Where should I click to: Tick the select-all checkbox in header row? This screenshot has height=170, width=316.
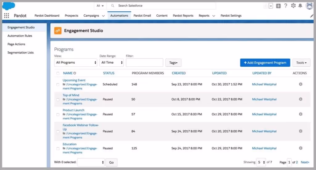(x=58, y=73)
